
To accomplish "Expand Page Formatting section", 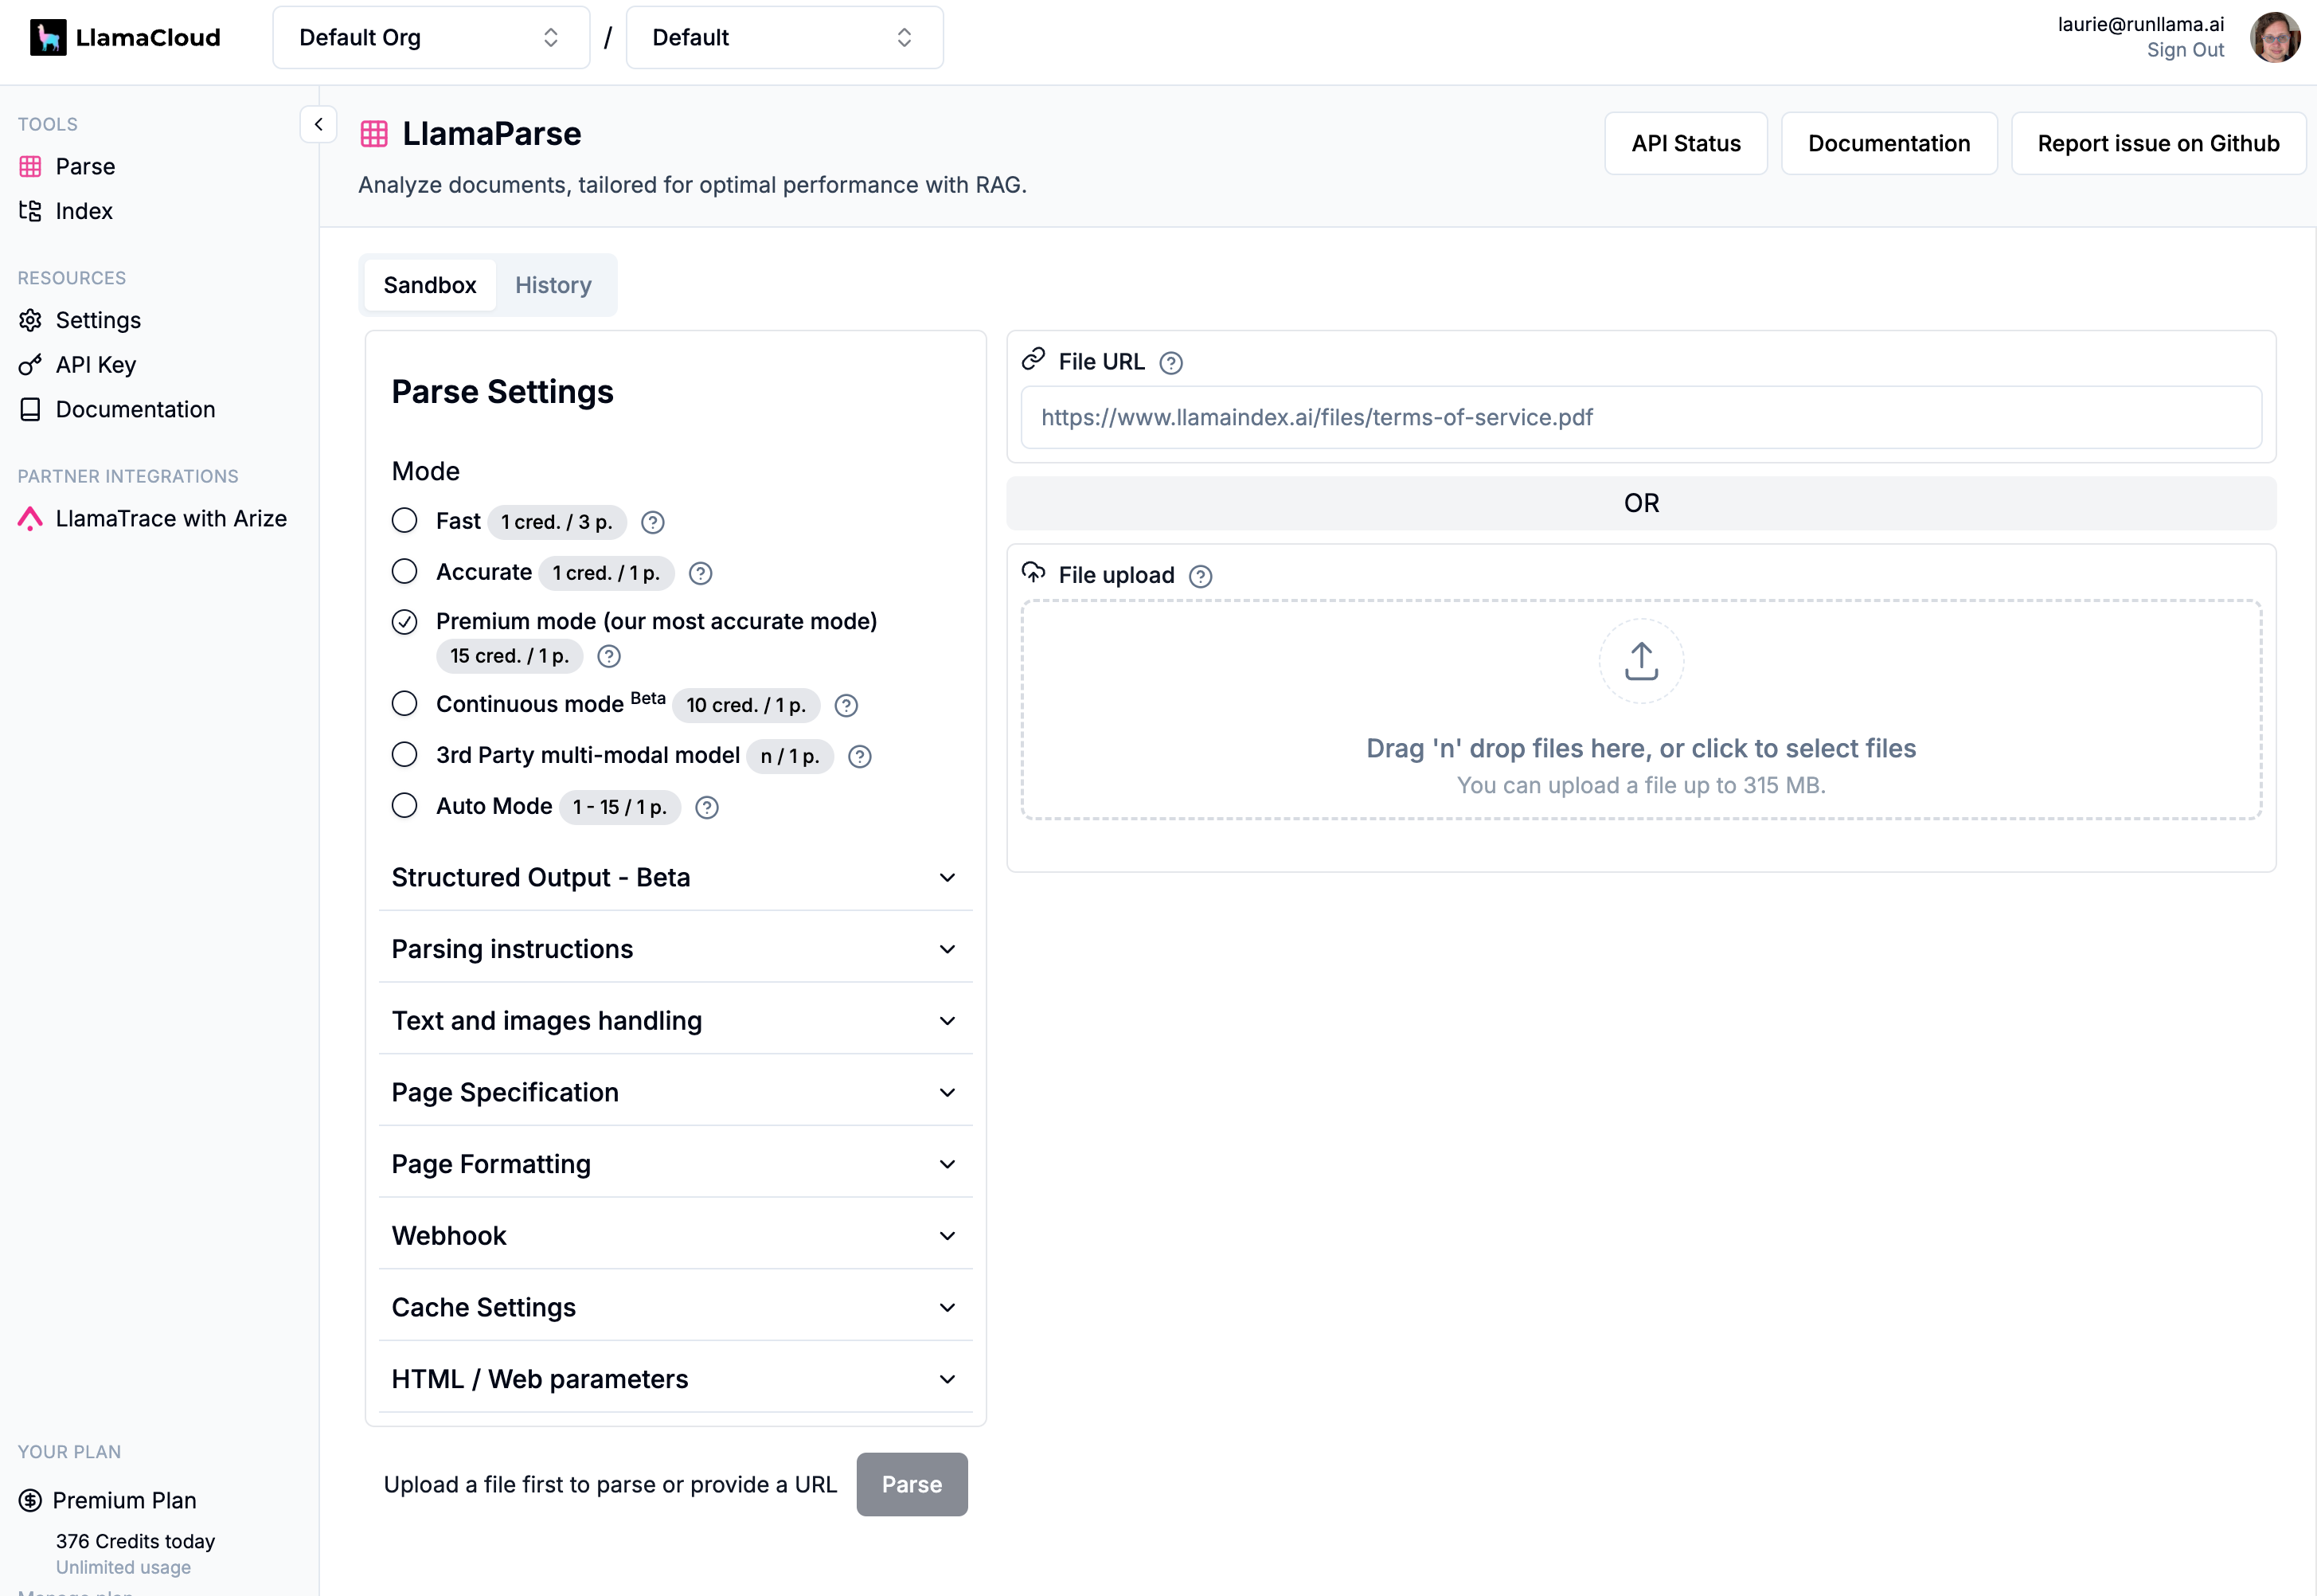I will (674, 1164).
